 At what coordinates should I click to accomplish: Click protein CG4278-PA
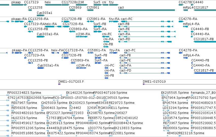point(181,53)
